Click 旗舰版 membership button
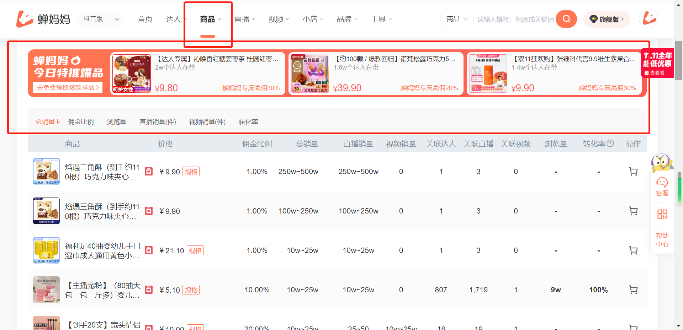The height and width of the screenshot is (330, 683). [607, 19]
